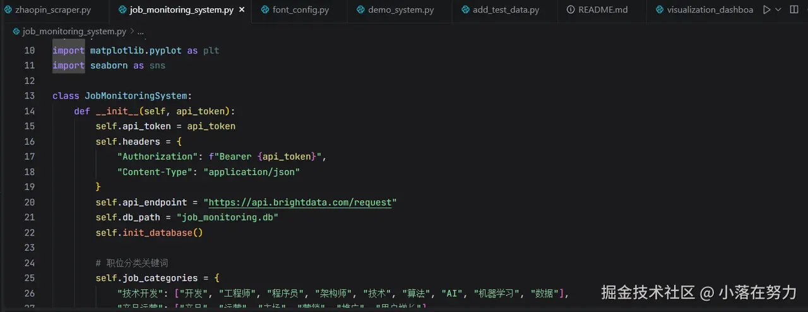The image size is (808, 312).
Task: Split the editor to the right
Action: click(793, 10)
